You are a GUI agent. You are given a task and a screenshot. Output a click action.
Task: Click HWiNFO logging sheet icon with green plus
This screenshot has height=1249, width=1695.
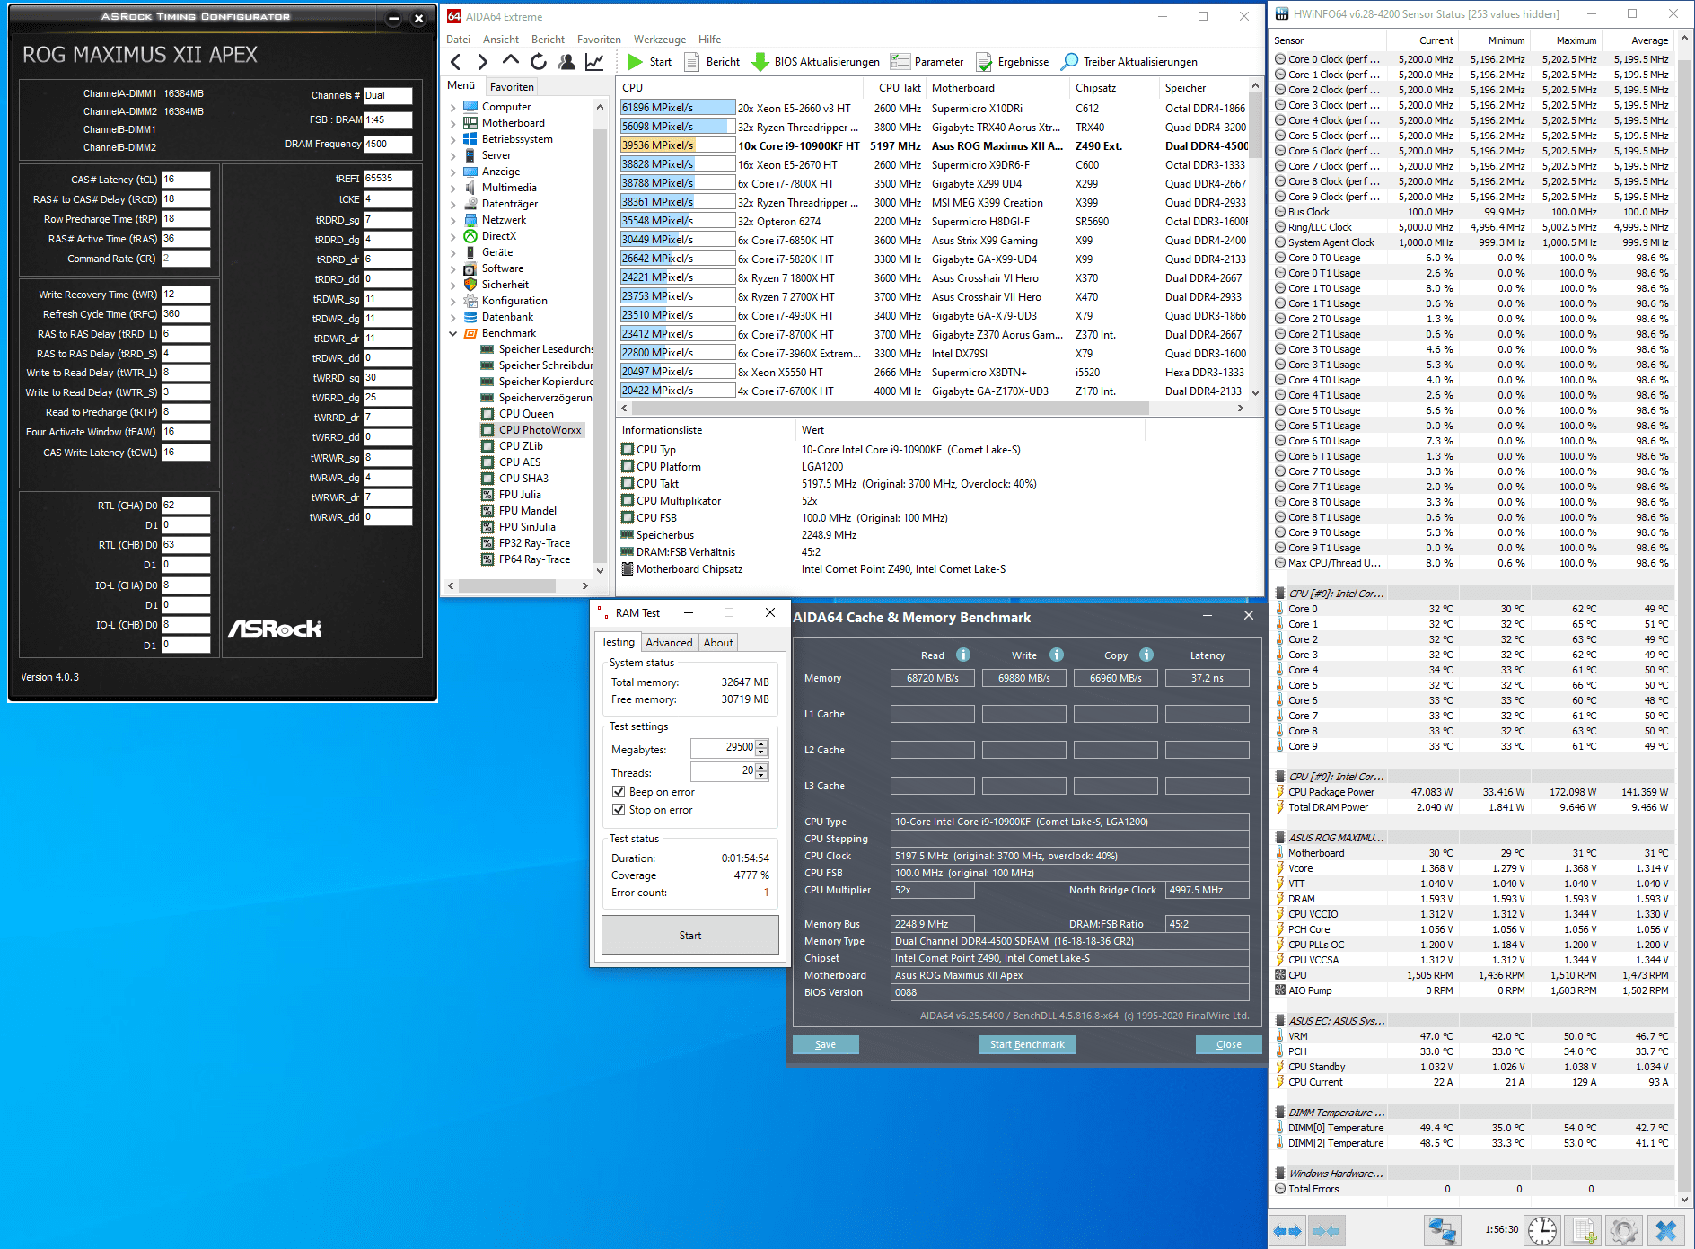click(x=1584, y=1230)
